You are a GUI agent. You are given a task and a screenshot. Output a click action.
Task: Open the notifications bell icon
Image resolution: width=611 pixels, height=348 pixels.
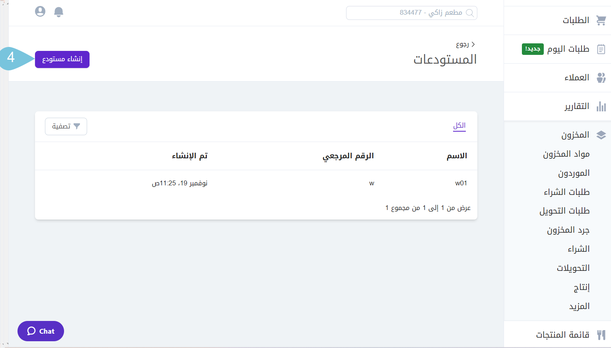[58, 12]
